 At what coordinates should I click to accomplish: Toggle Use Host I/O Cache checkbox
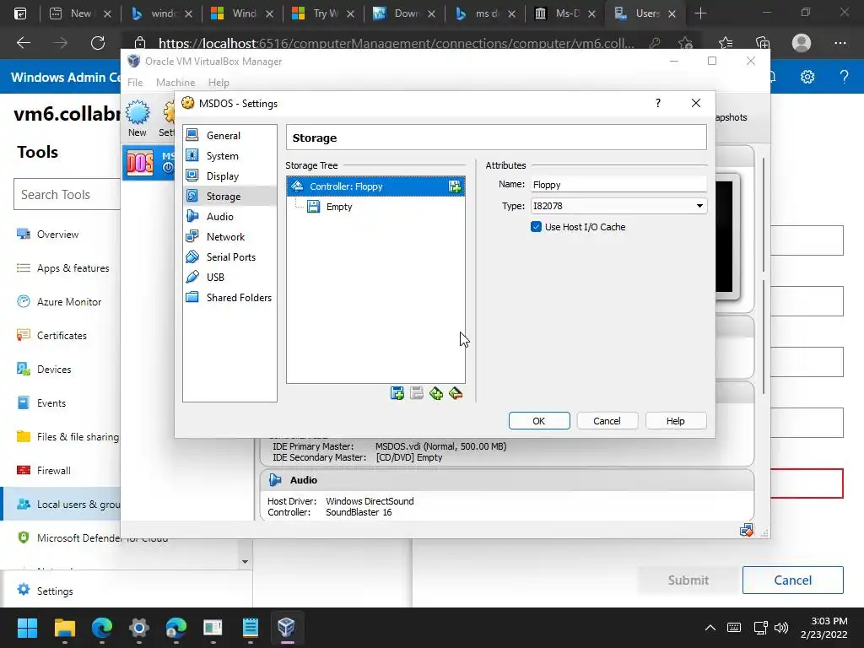[536, 227]
